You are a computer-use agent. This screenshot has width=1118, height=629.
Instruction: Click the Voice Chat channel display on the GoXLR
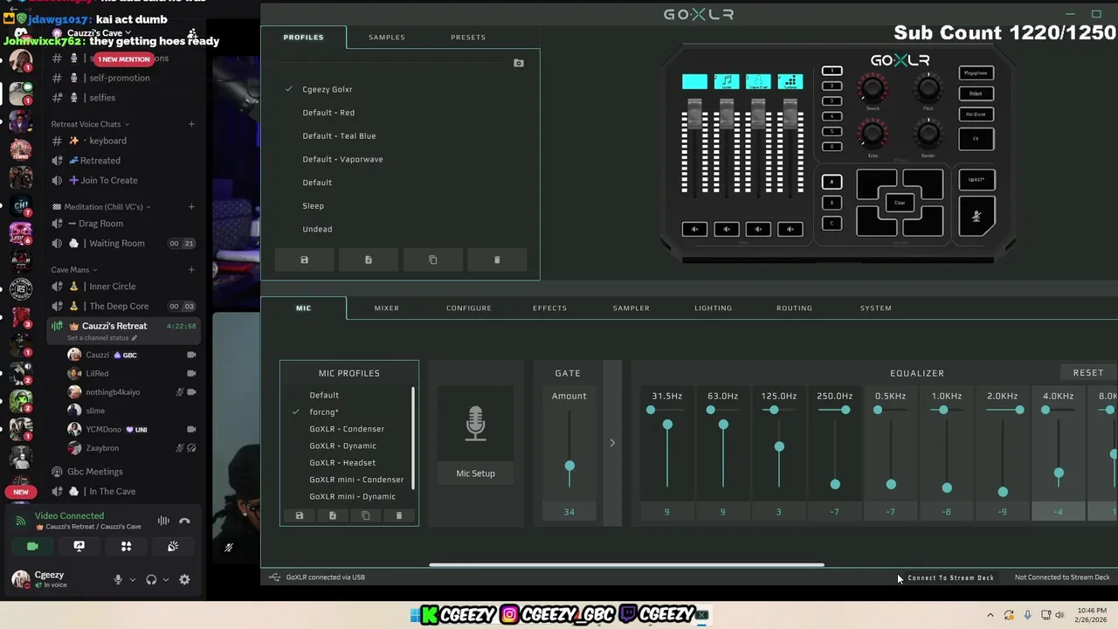click(x=758, y=82)
